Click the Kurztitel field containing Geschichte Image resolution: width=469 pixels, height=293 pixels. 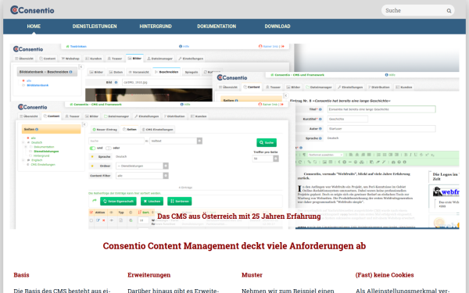click(348, 119)
